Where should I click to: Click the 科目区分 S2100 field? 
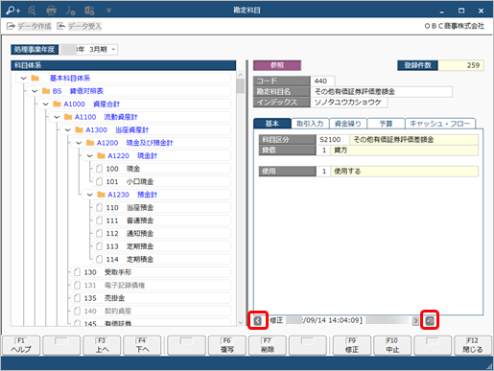tap(333, 140)
